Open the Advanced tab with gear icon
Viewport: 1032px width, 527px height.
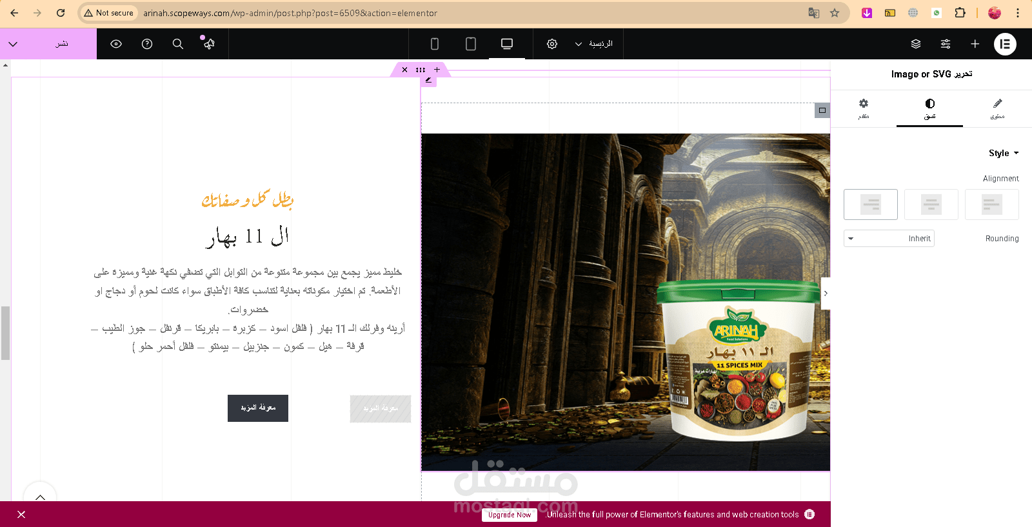tap(864, 108)
